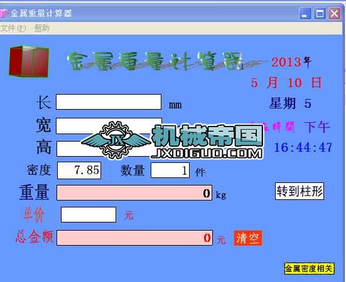
Task: Click the 下午 afternoon label
Action: coord(317,127)
